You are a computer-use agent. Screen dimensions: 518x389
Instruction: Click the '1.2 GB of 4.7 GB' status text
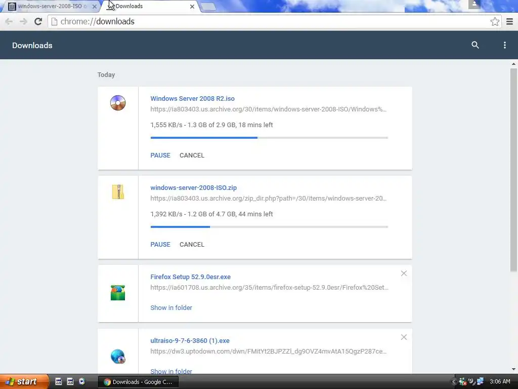click(x=211, y=214)
